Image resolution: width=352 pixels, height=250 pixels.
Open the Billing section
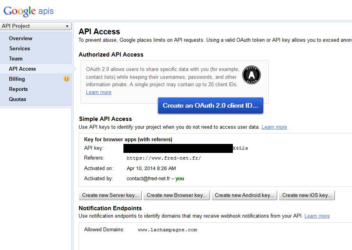[x=17, y=79]
